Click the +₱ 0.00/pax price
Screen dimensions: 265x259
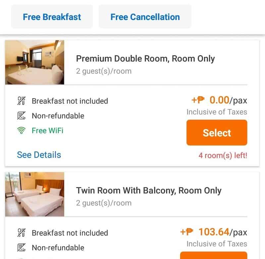[x=219, y=100]
